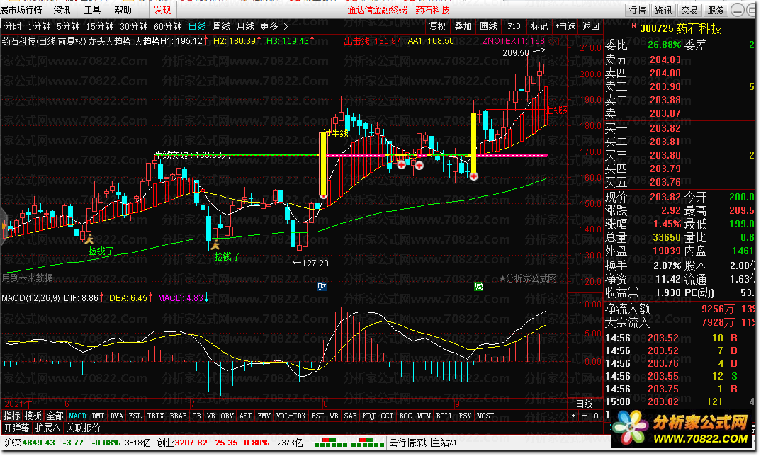Select the 日线 period tab
The image size is (761, 456).
click(197, 27)
